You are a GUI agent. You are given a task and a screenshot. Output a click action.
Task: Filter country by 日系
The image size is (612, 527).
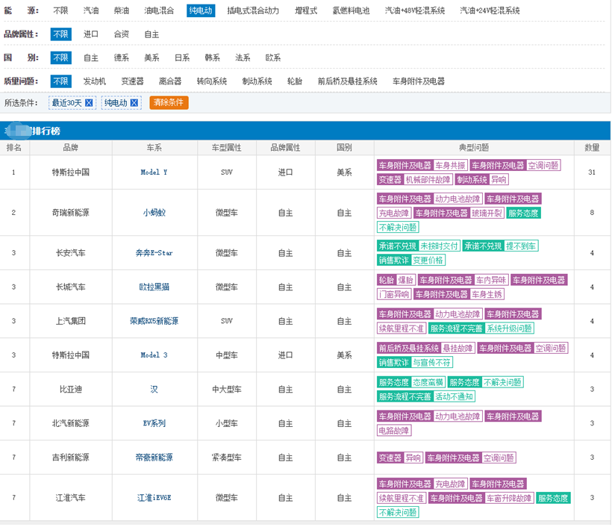(x=182, y=57)
